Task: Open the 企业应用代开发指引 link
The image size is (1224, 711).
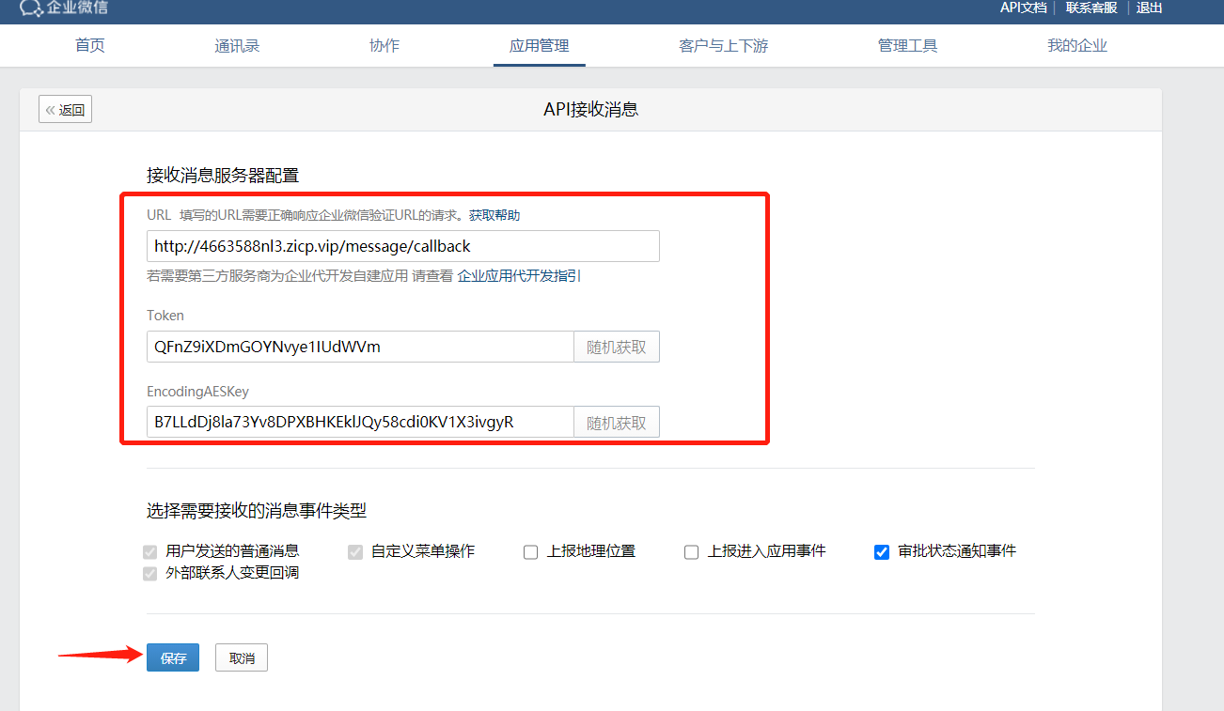Action: (x=519, y=276)
